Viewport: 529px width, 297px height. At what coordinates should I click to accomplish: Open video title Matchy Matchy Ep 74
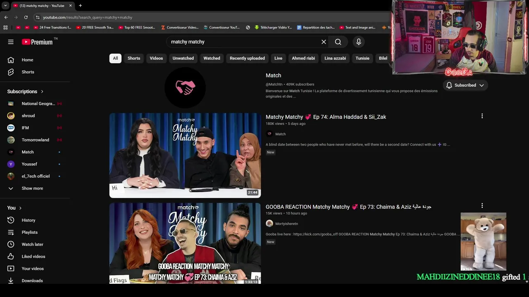tap(326, 117)
